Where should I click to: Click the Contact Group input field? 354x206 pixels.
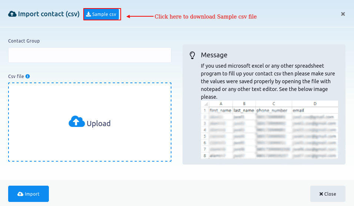click(90, 55)
